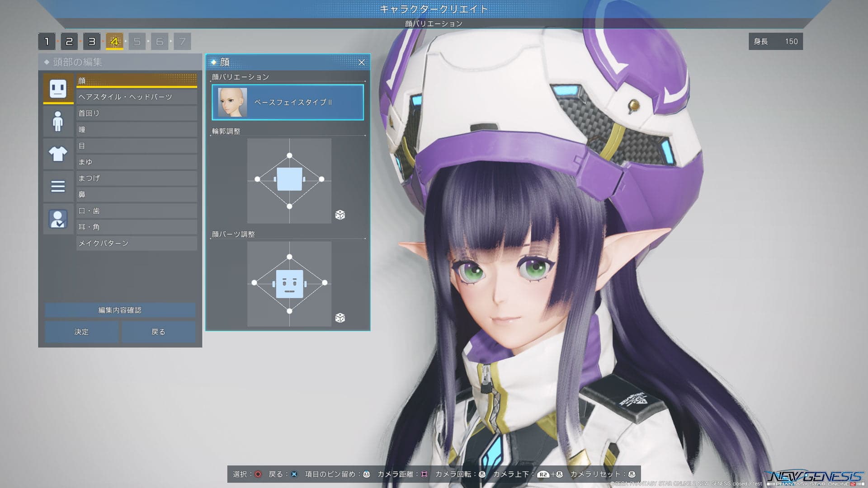Screen dimensions: 868x488
Task: Choose the ベースフェイスタイプII face variation
Action: [x=288, y=102]
